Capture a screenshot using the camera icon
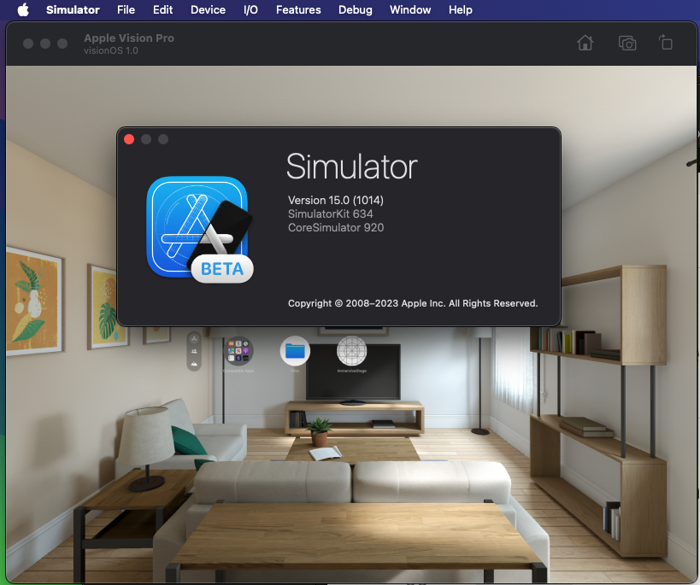This screenshot has height=585, width=700. click(x=627, y=43)
